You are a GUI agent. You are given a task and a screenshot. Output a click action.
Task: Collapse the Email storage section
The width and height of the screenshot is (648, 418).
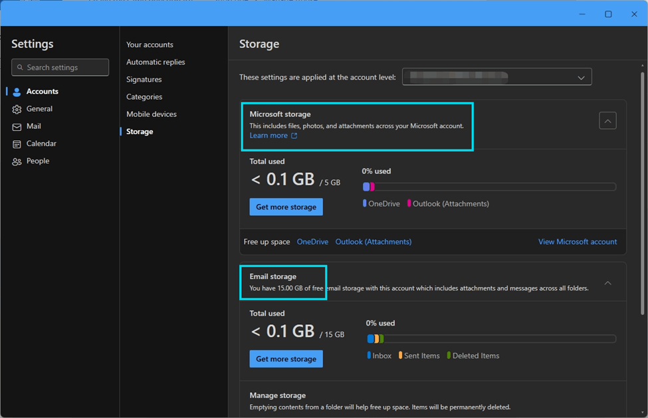[607, 283]
